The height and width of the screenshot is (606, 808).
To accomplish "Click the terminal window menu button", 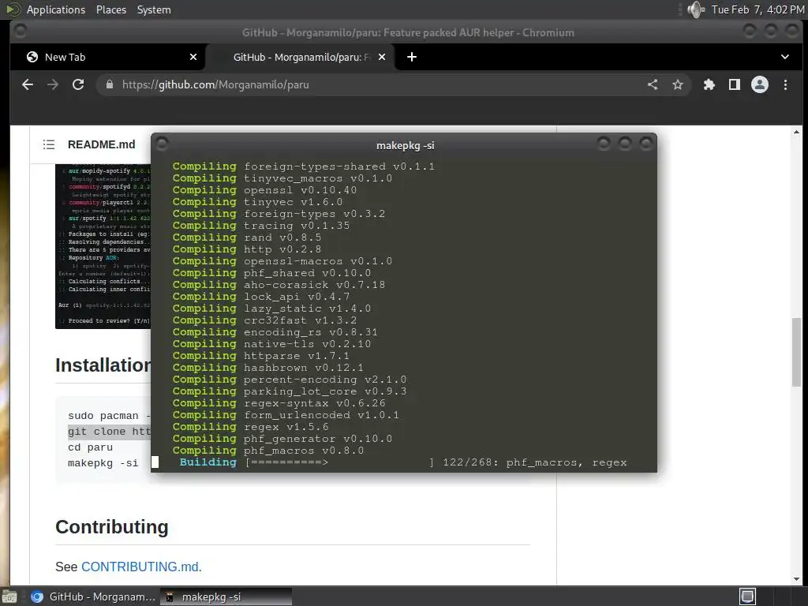I will (x=162, y=144).
